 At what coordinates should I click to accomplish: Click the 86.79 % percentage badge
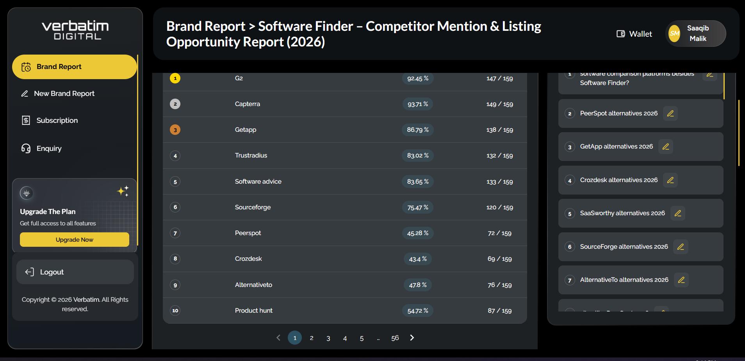418,130
